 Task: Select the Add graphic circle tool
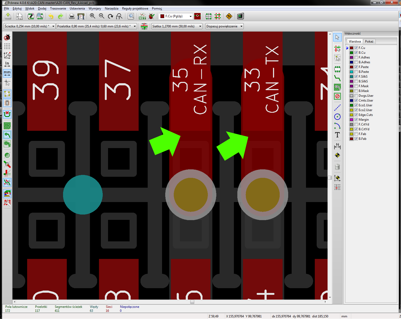(x=337, y=117)
